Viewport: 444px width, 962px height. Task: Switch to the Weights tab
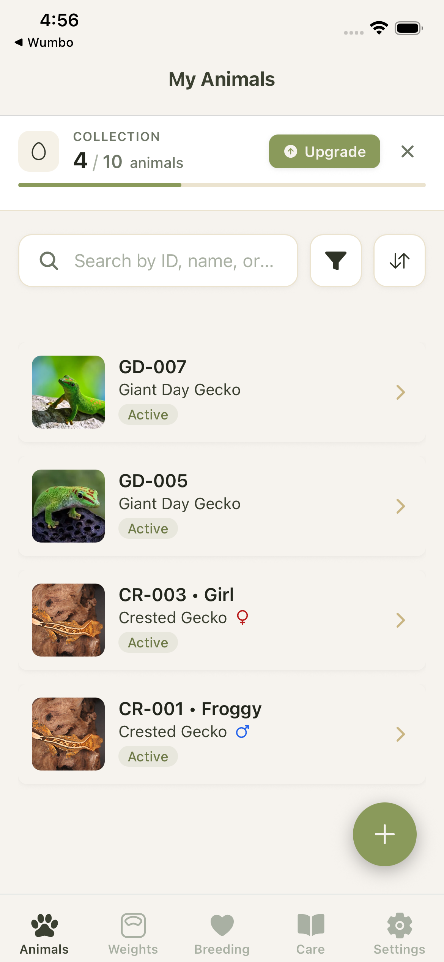coord(133,933)
